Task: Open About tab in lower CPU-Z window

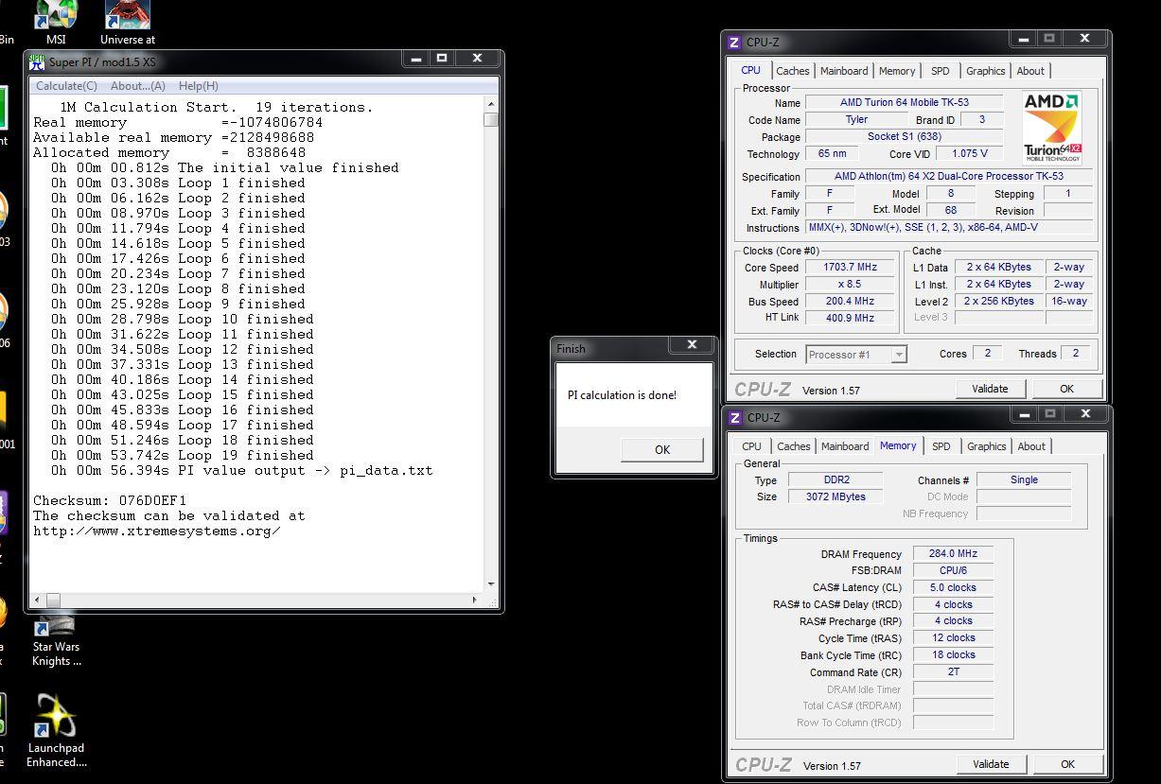Action: click(x=1031, y=446)
